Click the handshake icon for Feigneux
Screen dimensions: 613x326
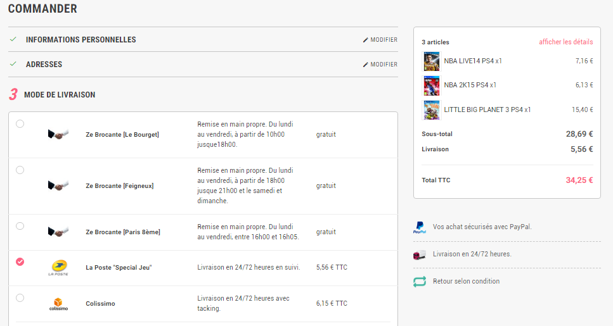tap(58, 185)
